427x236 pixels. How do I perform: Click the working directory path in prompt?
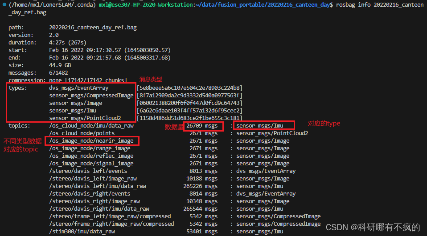263,4
